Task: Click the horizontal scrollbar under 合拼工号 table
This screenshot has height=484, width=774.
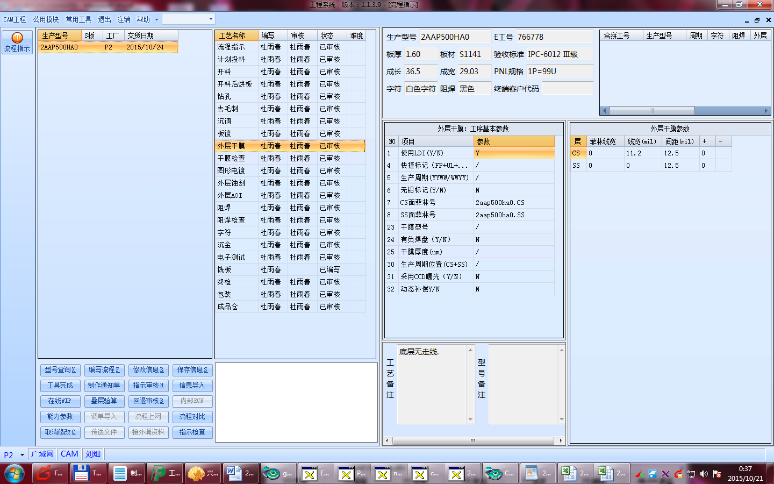Action: pos(685,111)
